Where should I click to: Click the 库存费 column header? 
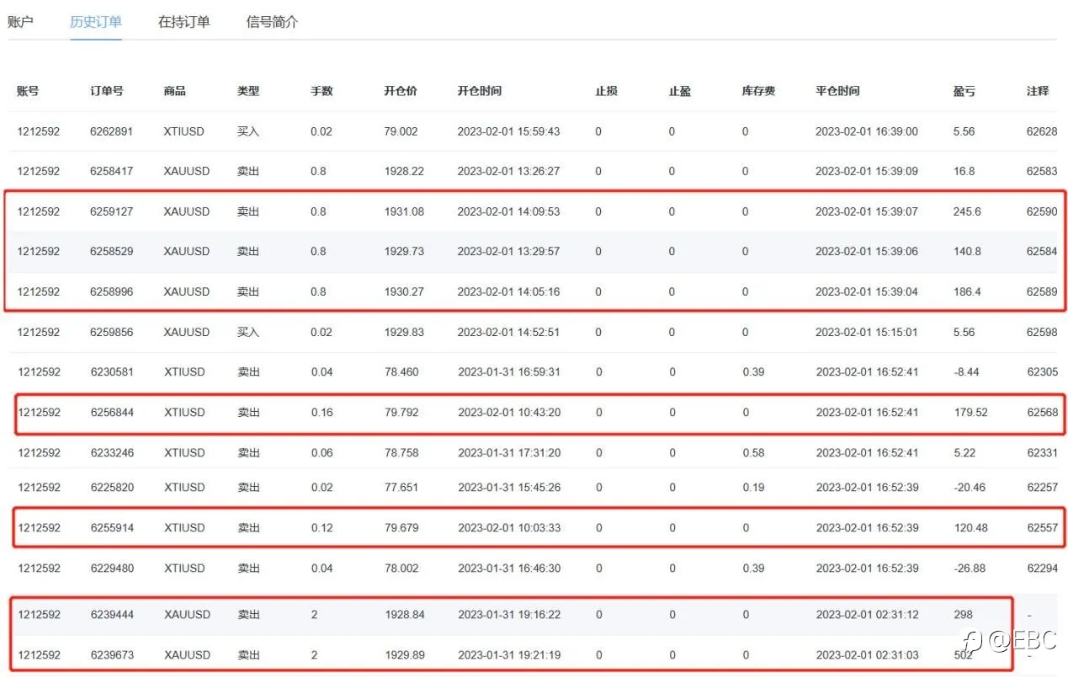click(x=758, y=91)
